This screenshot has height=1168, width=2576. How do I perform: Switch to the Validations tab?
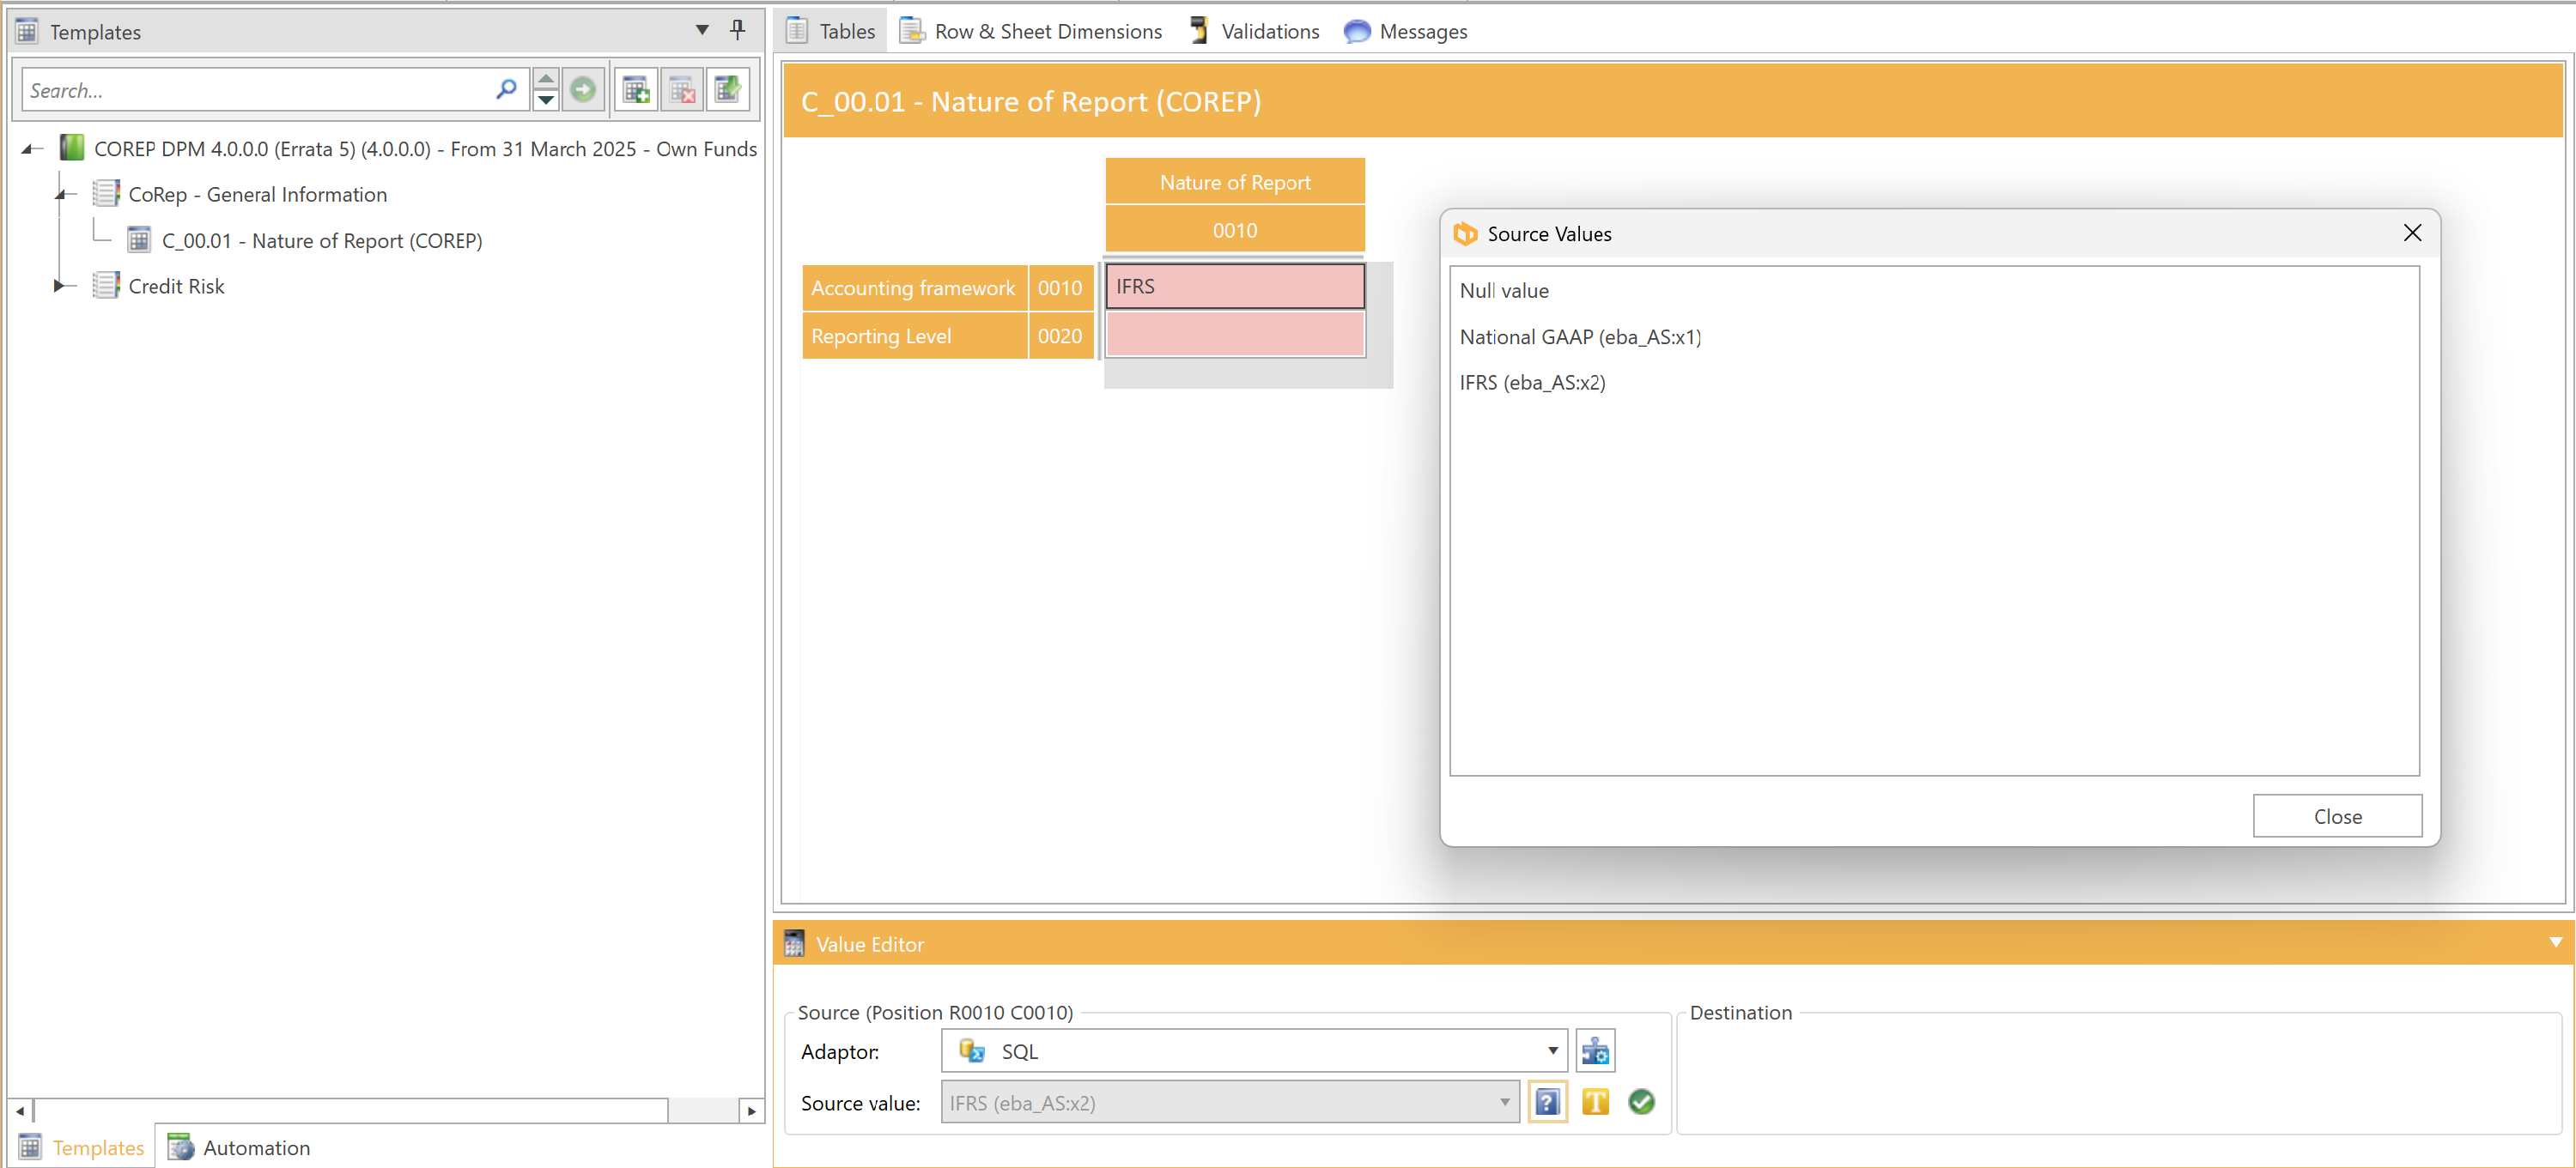coord(1255,31)
